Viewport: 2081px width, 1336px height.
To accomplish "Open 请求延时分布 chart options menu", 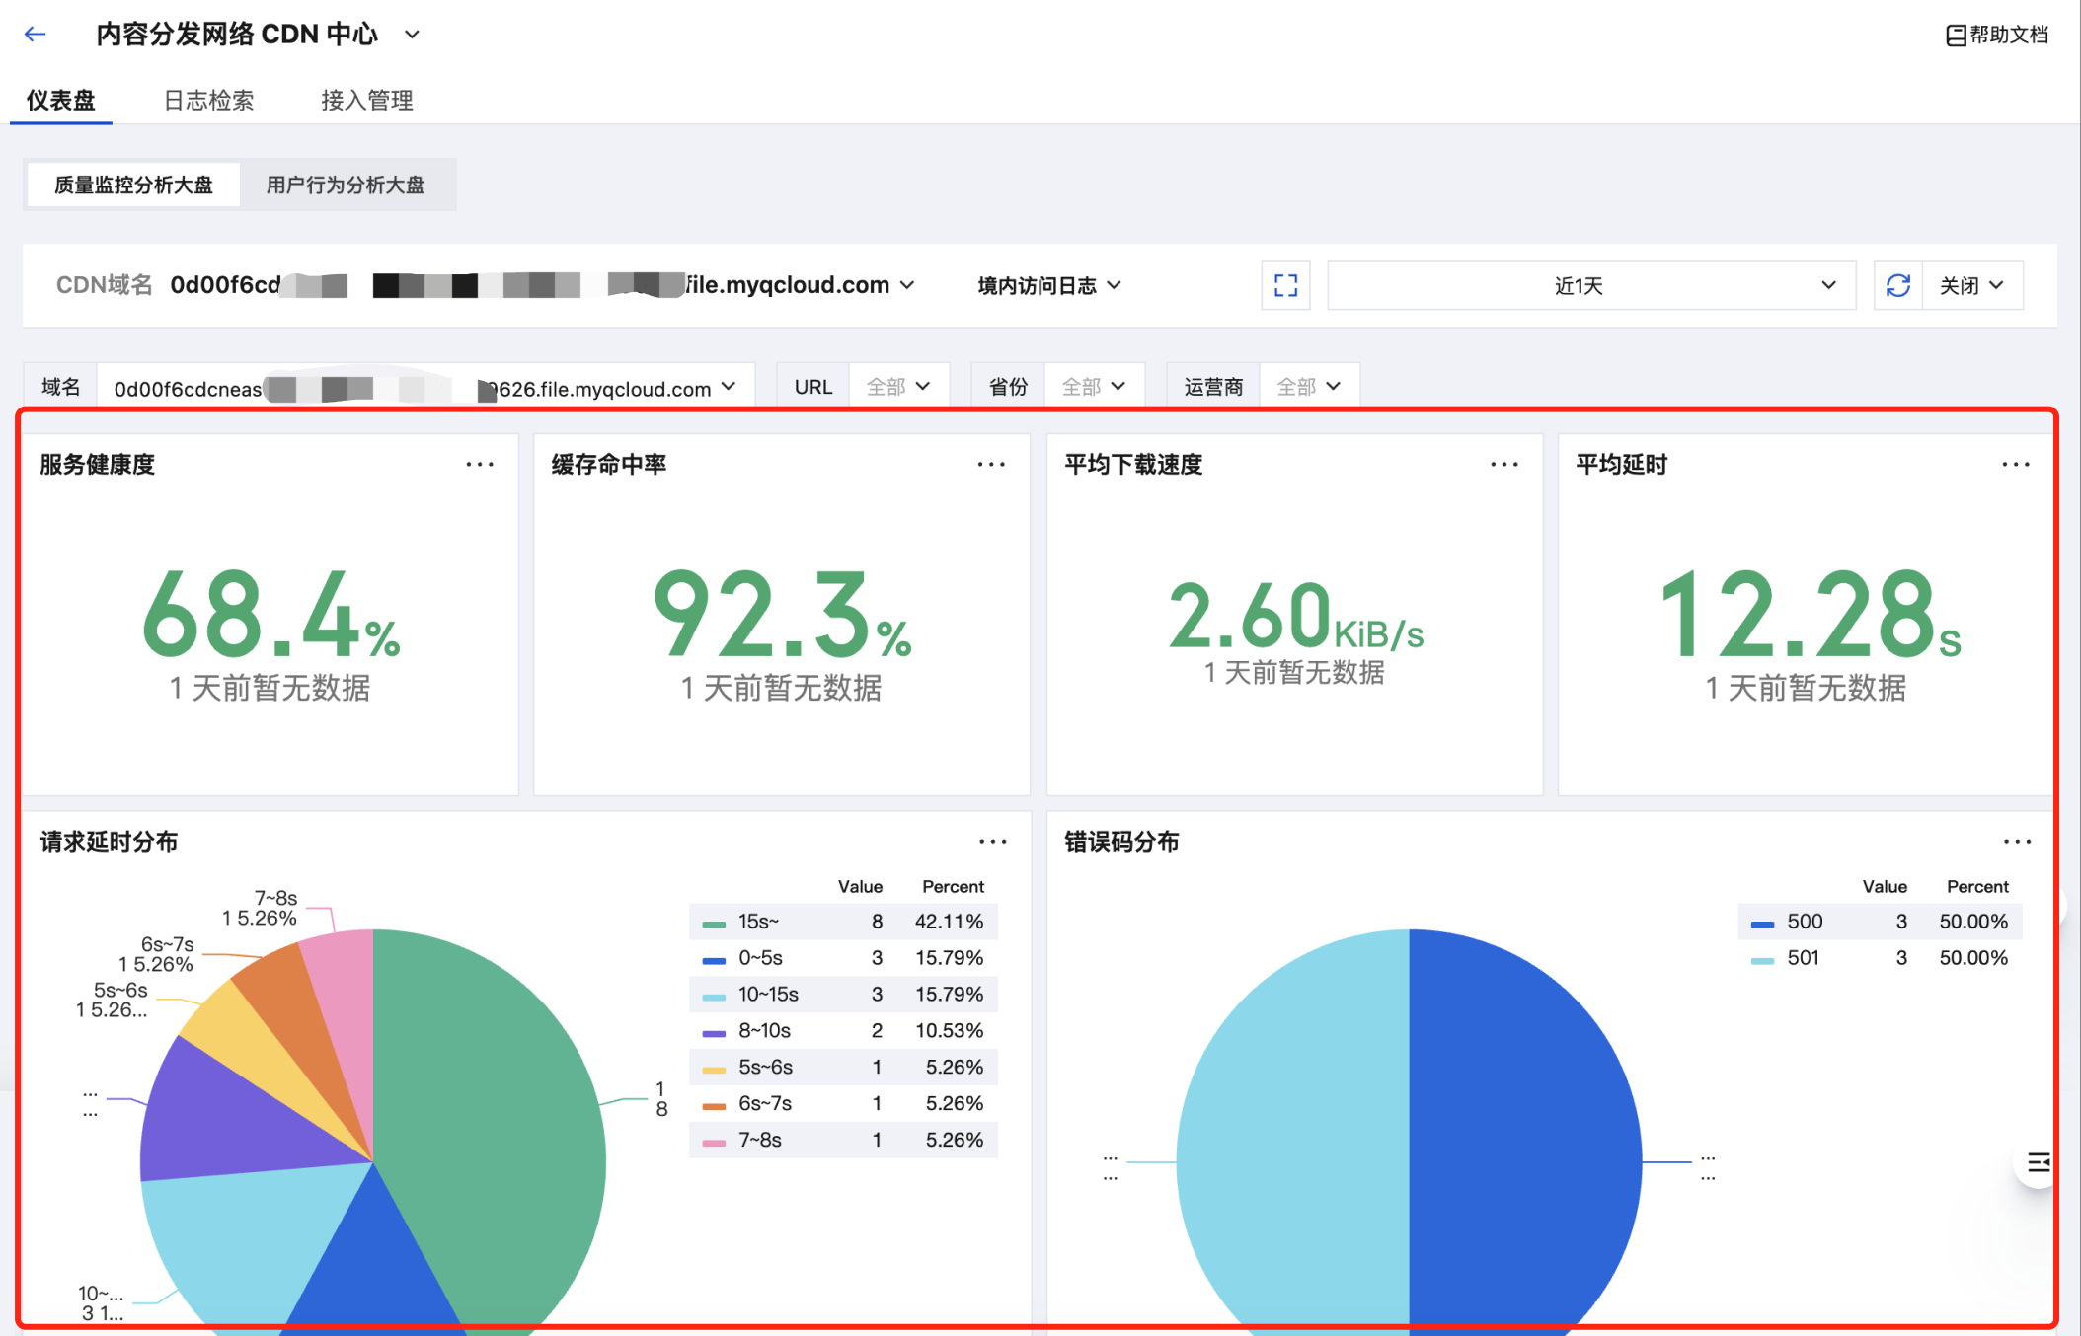I will [992, 842].
